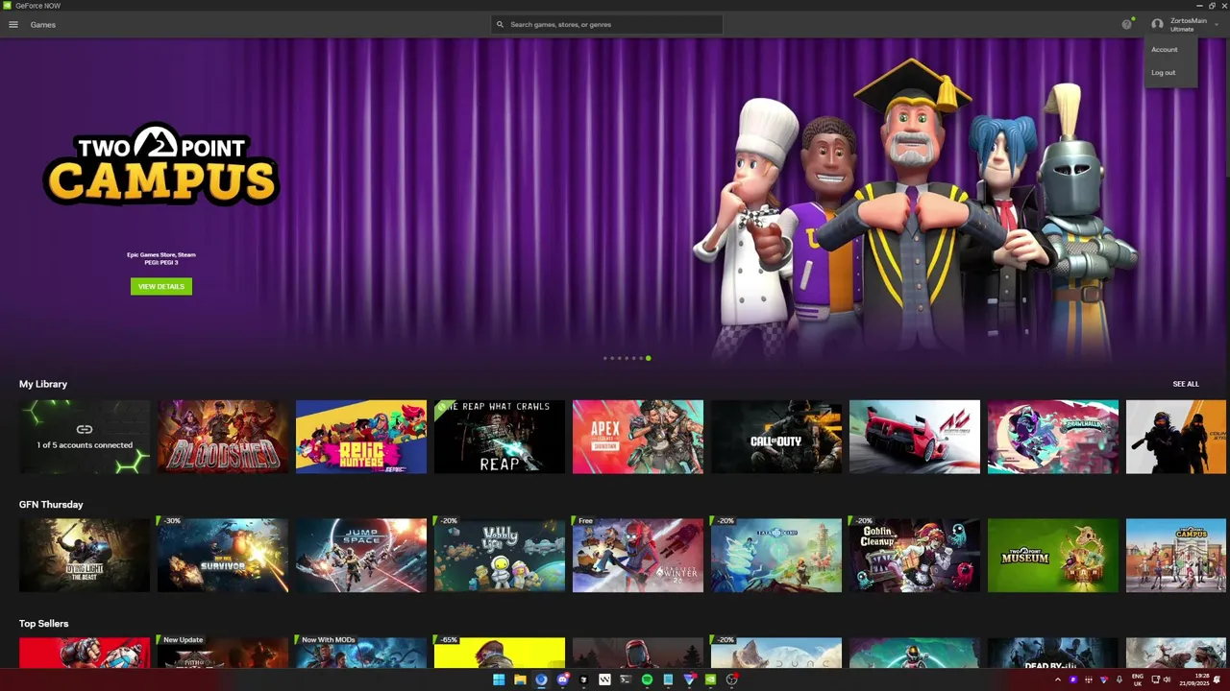Open the Free labeled game tile
The width and height of the screenshot is (1230, 691).
tap(638, 556)
